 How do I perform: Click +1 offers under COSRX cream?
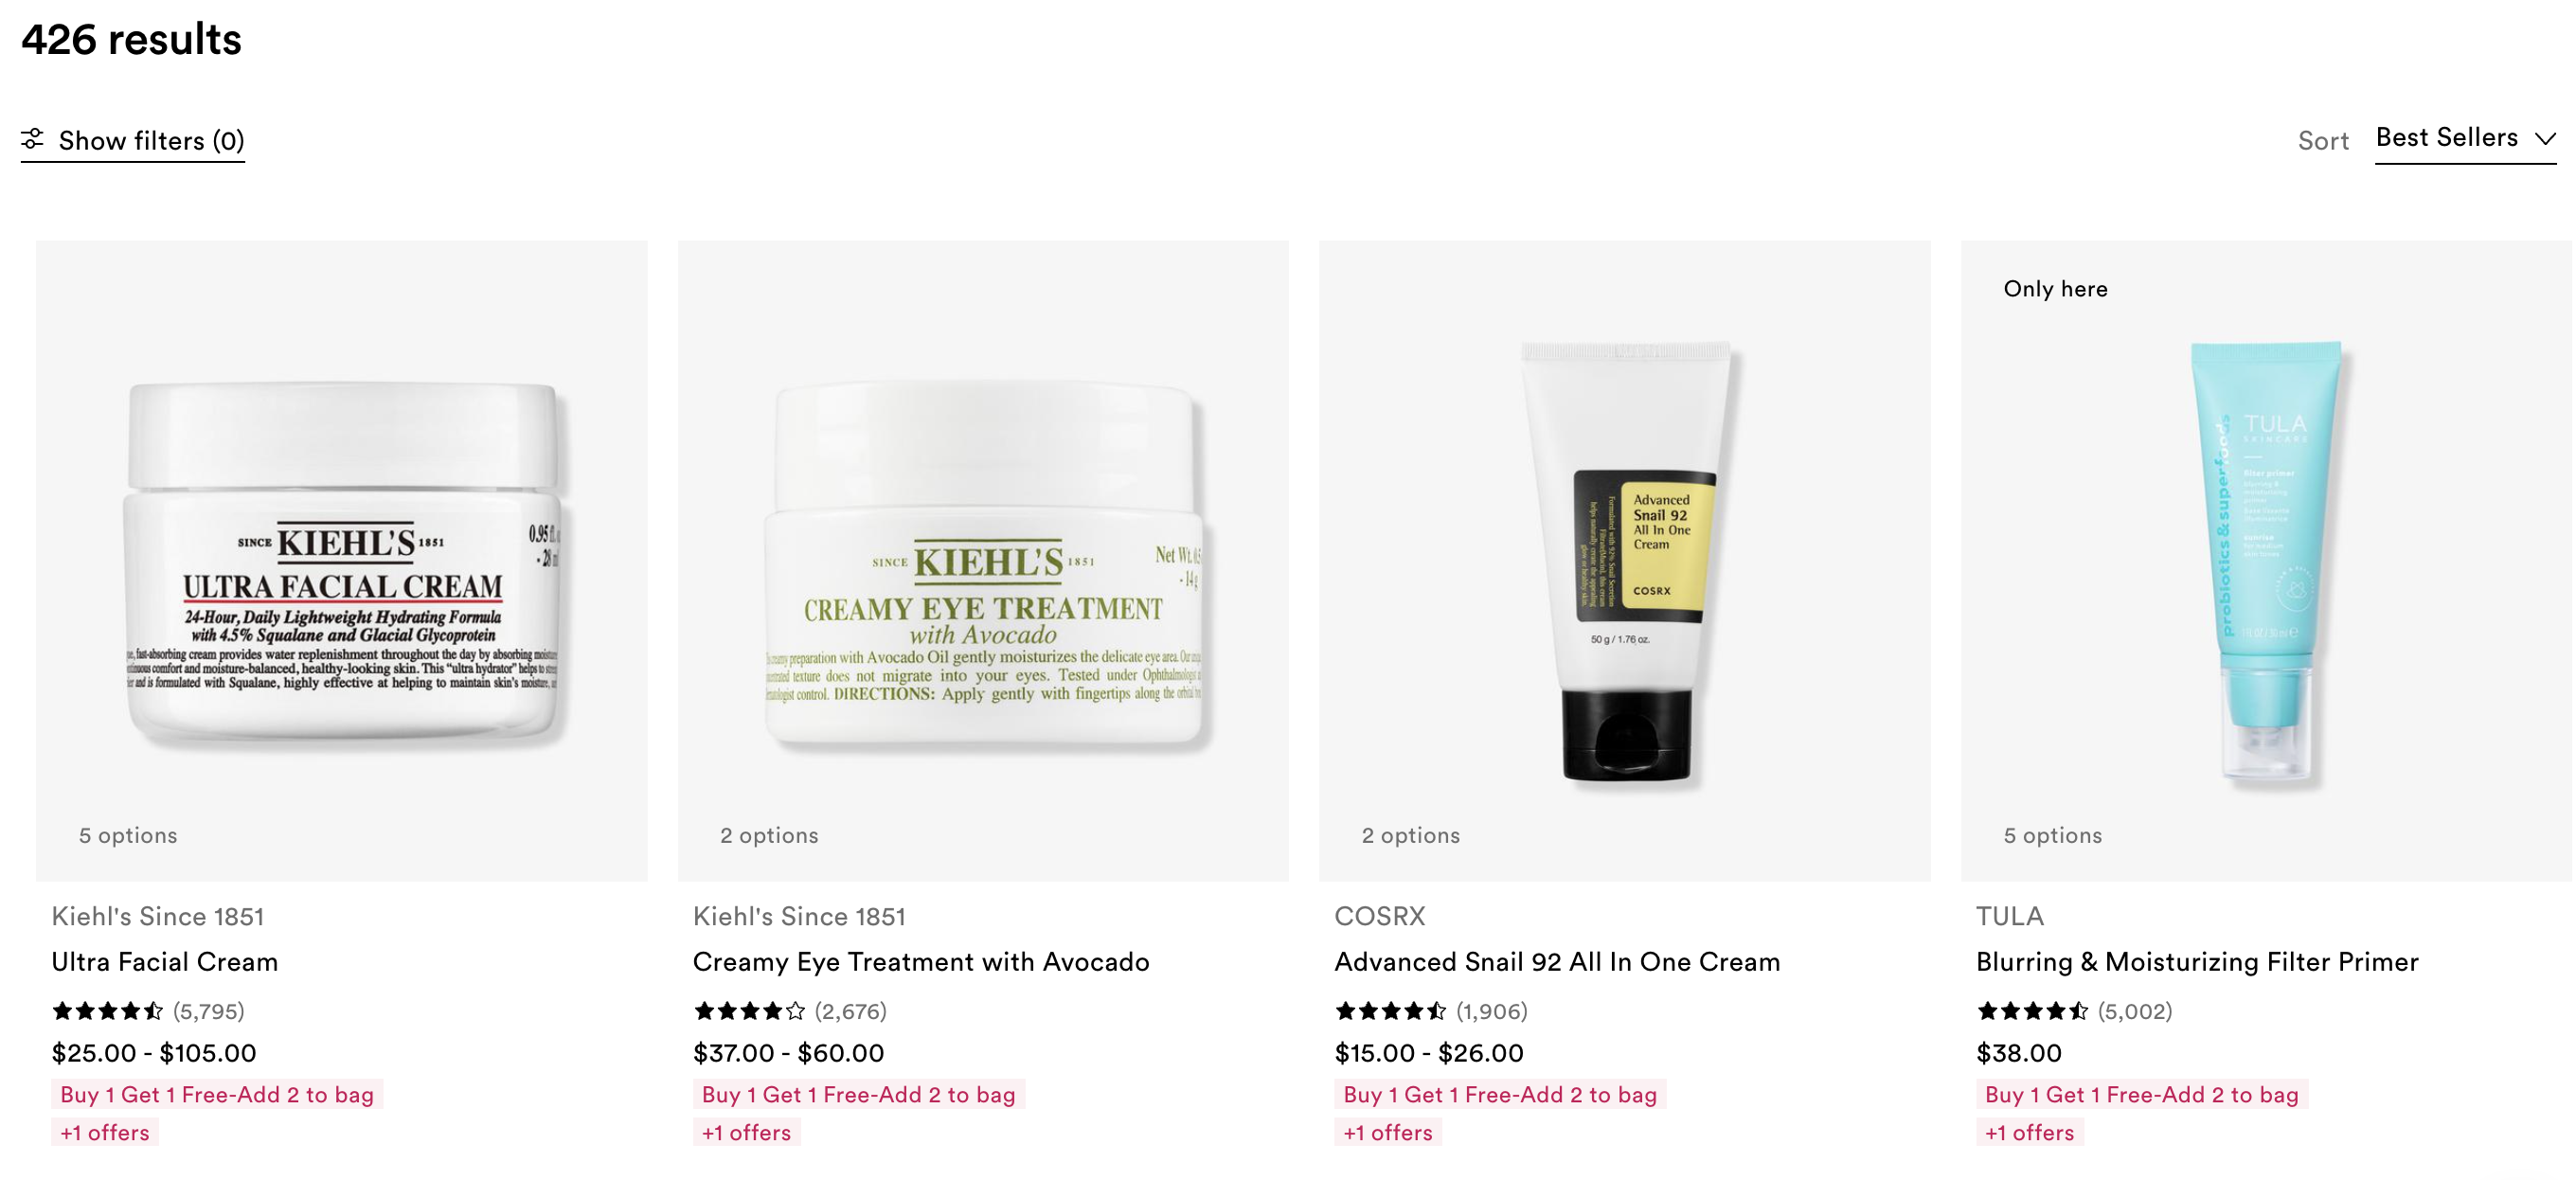pos(1387,1132)
